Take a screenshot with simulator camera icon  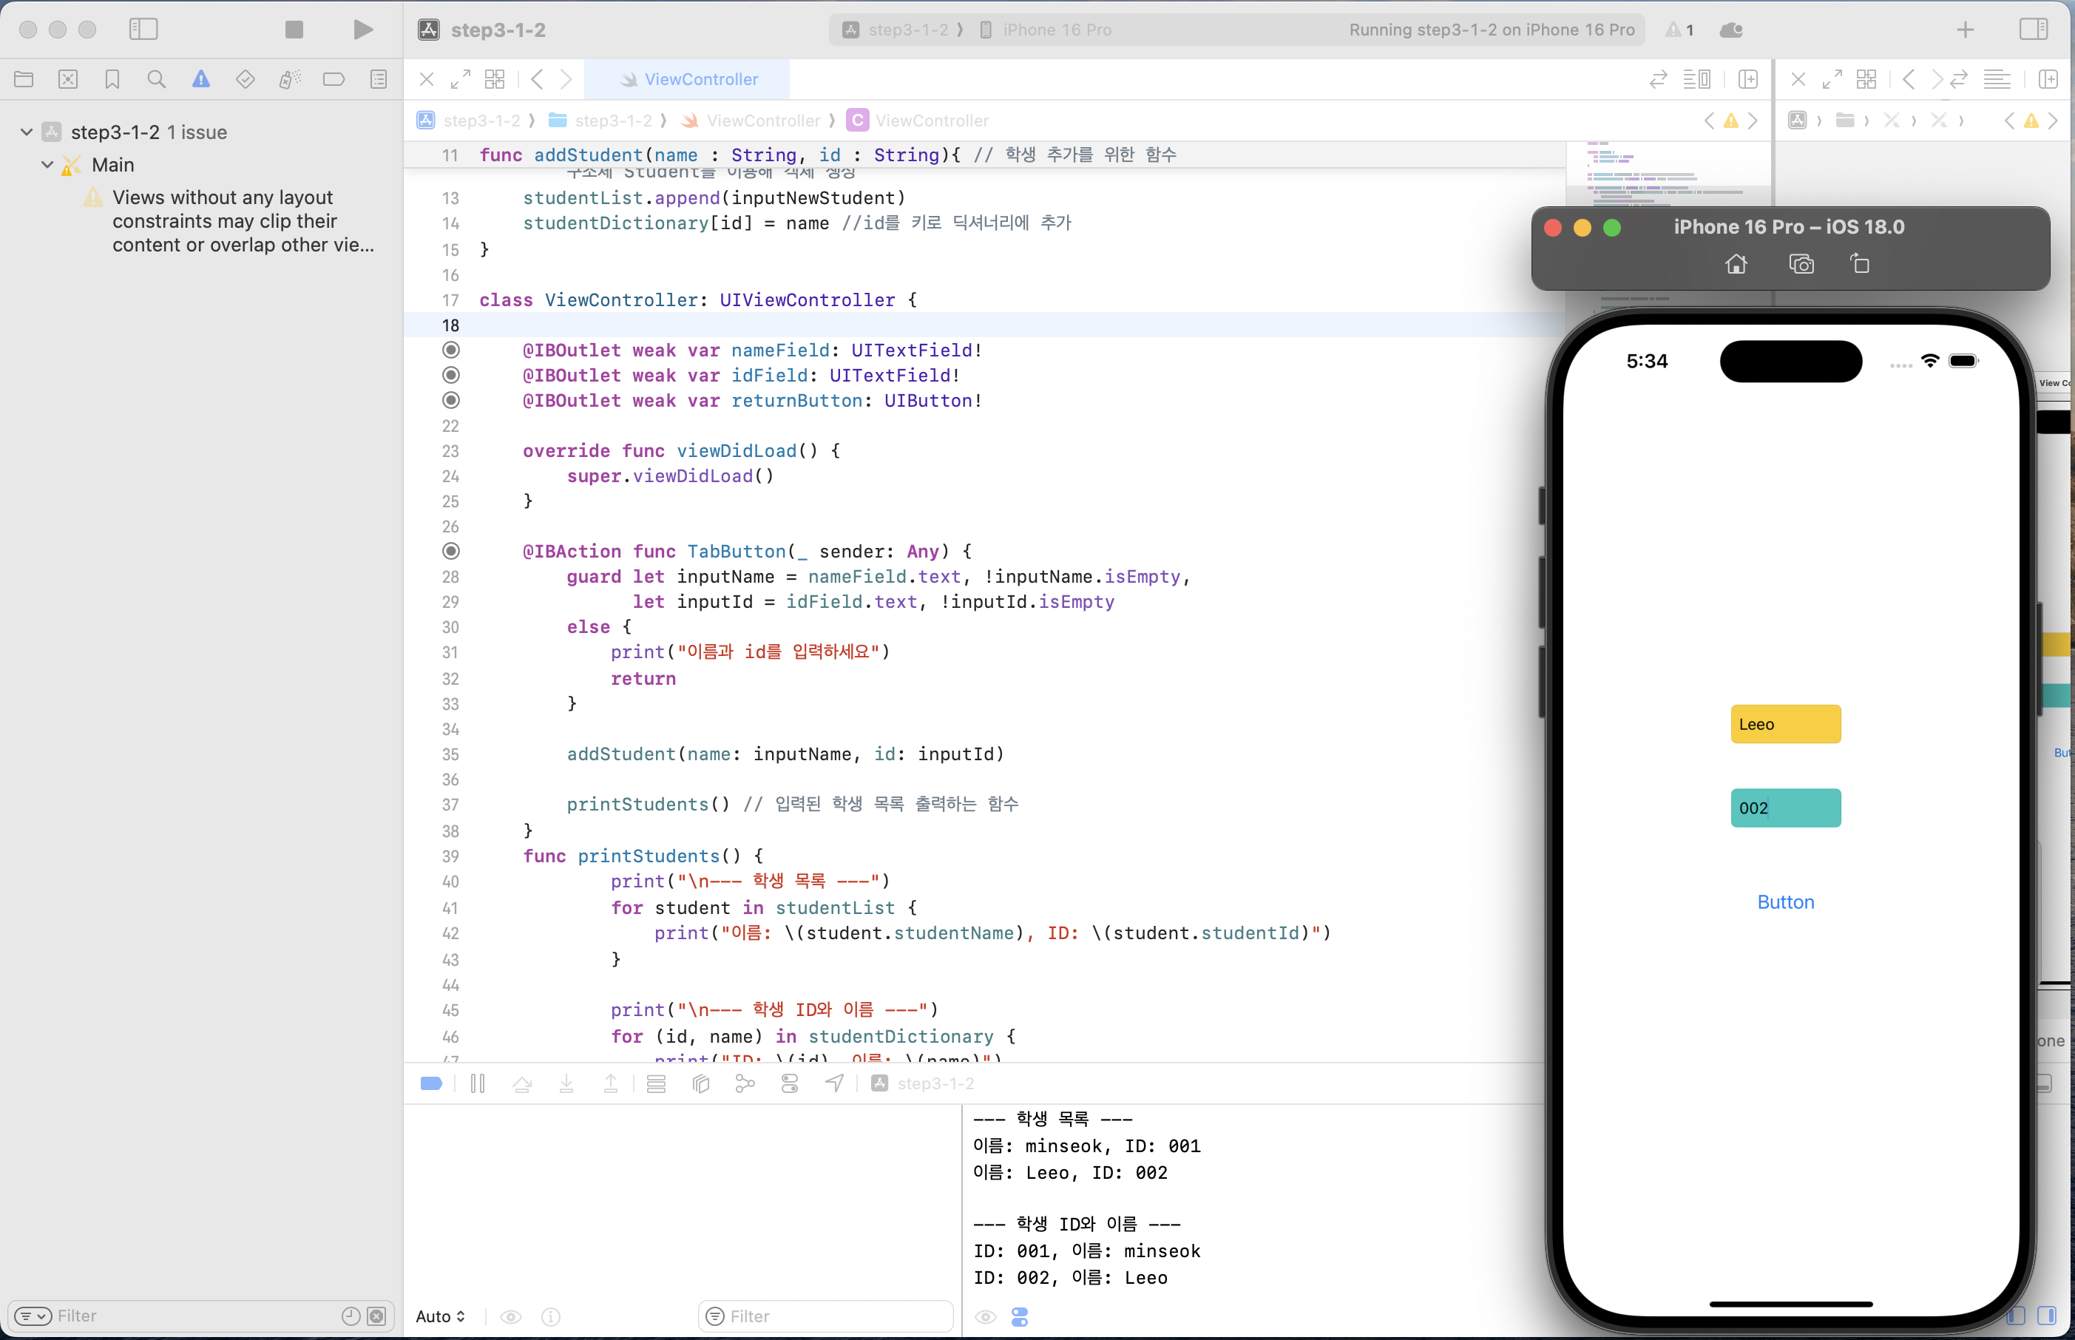pyautogui.click(x=1801, y=264)
